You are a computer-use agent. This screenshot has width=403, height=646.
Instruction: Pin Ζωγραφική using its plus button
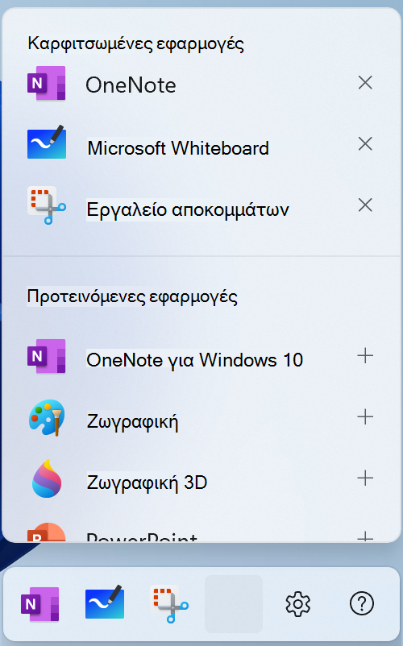(365, 417)
